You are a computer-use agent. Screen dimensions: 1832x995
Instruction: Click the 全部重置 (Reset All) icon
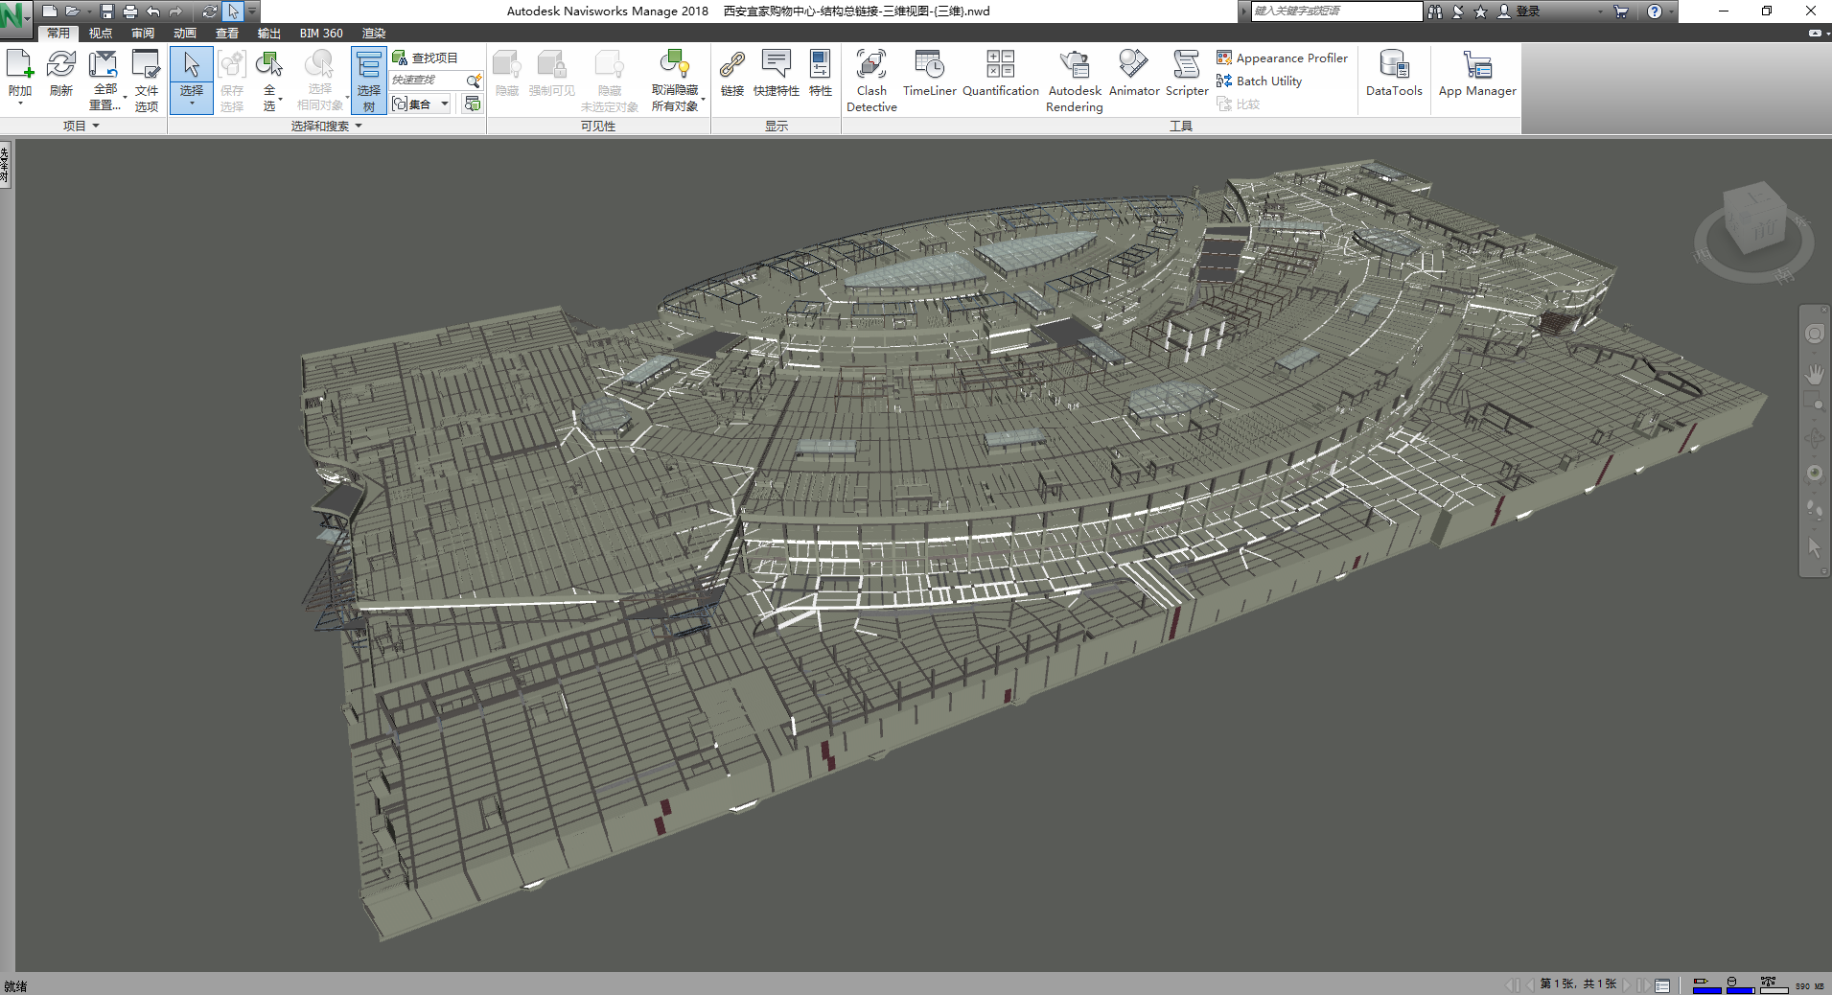click(x=104, y=65)
